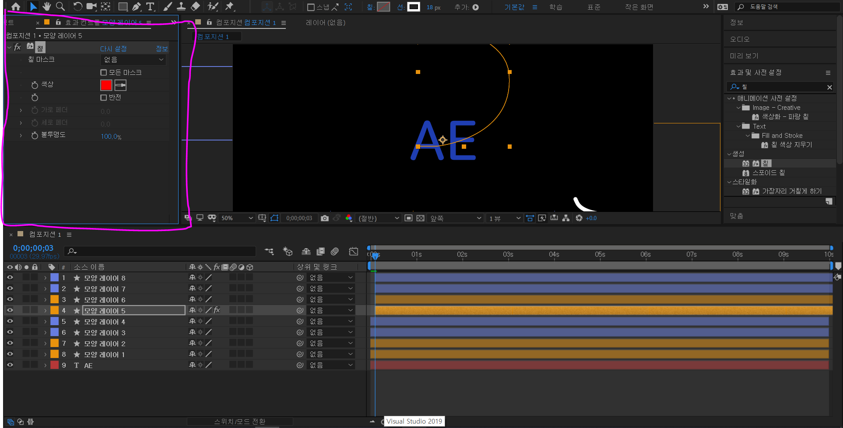The height and width of the screenshot is (428, 843).
Task: Select the Selection arrow tool
Action: [33, 7]
